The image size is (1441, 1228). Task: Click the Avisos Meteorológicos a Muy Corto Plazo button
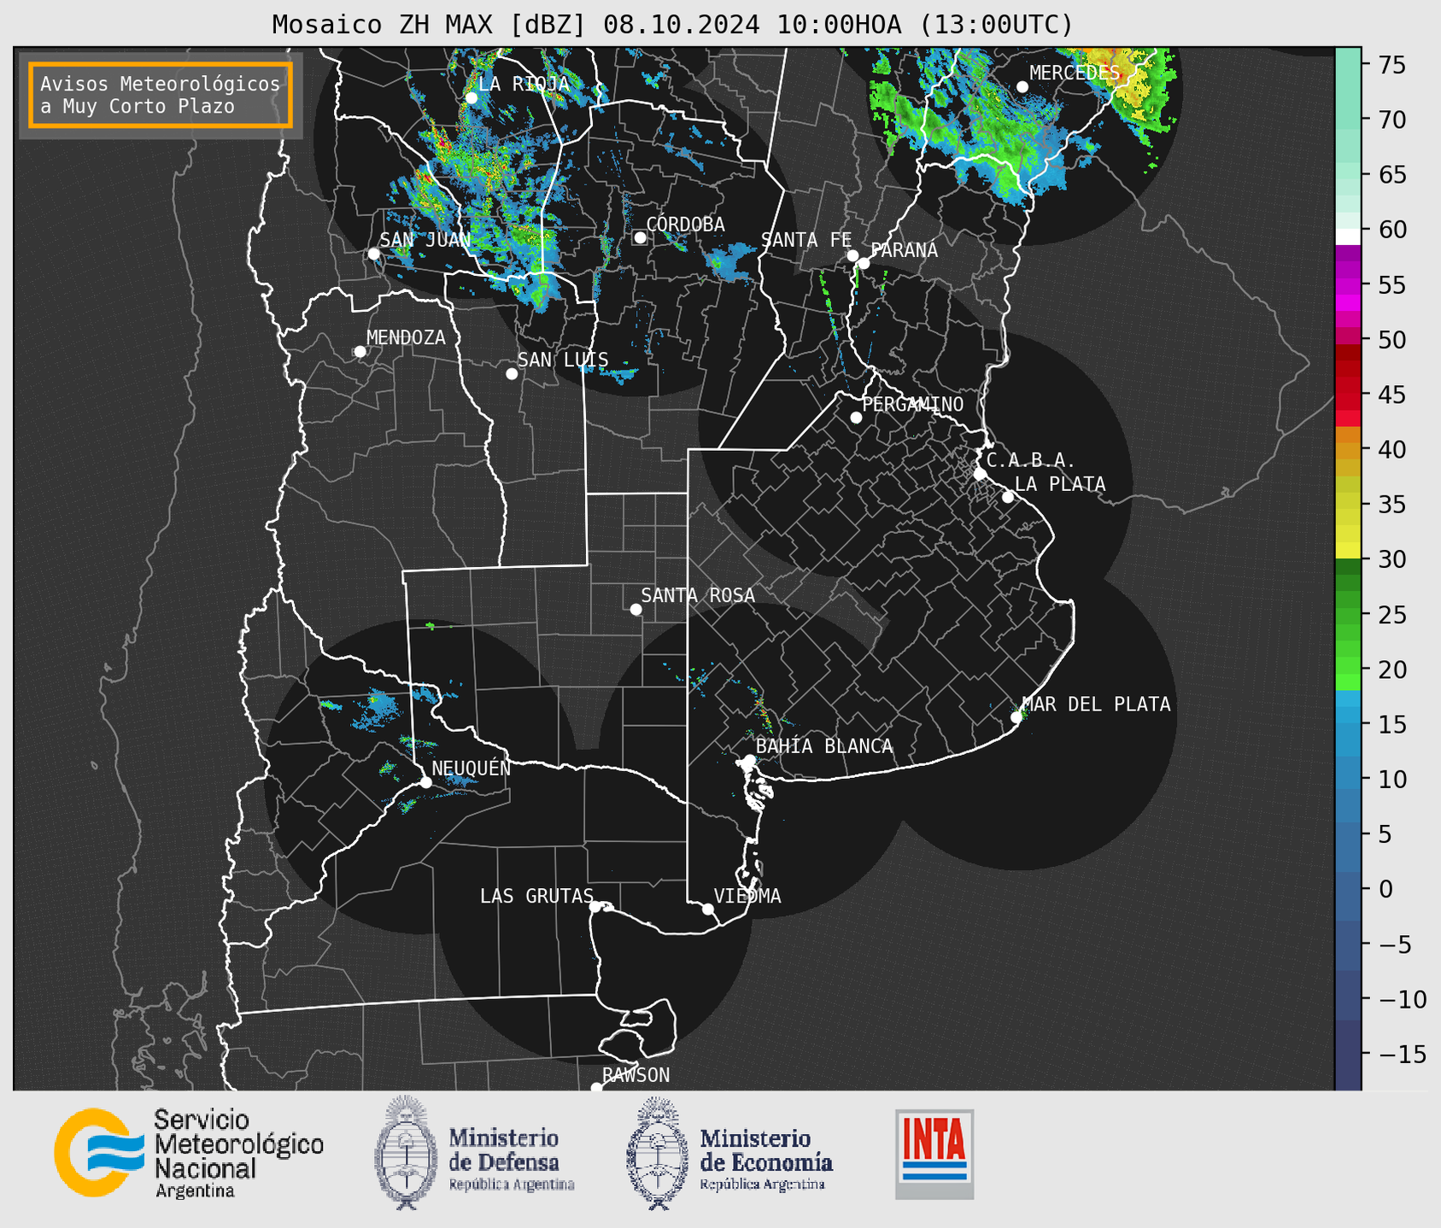(x=161, y=95)
